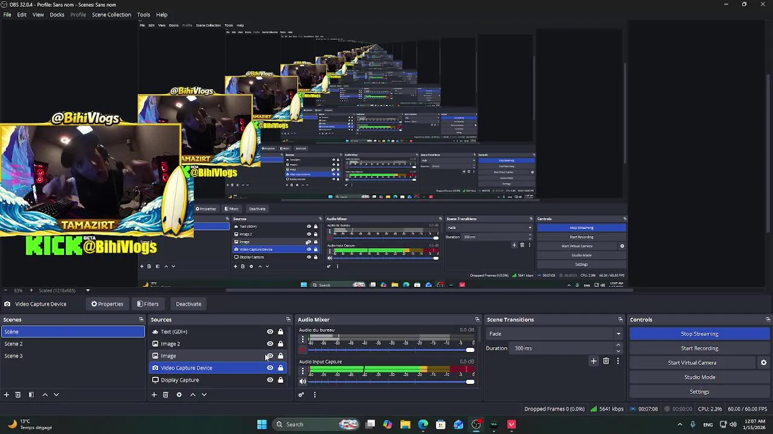
Task: Open Audio Mixer options three-dot menu
Action: point(315,395)
